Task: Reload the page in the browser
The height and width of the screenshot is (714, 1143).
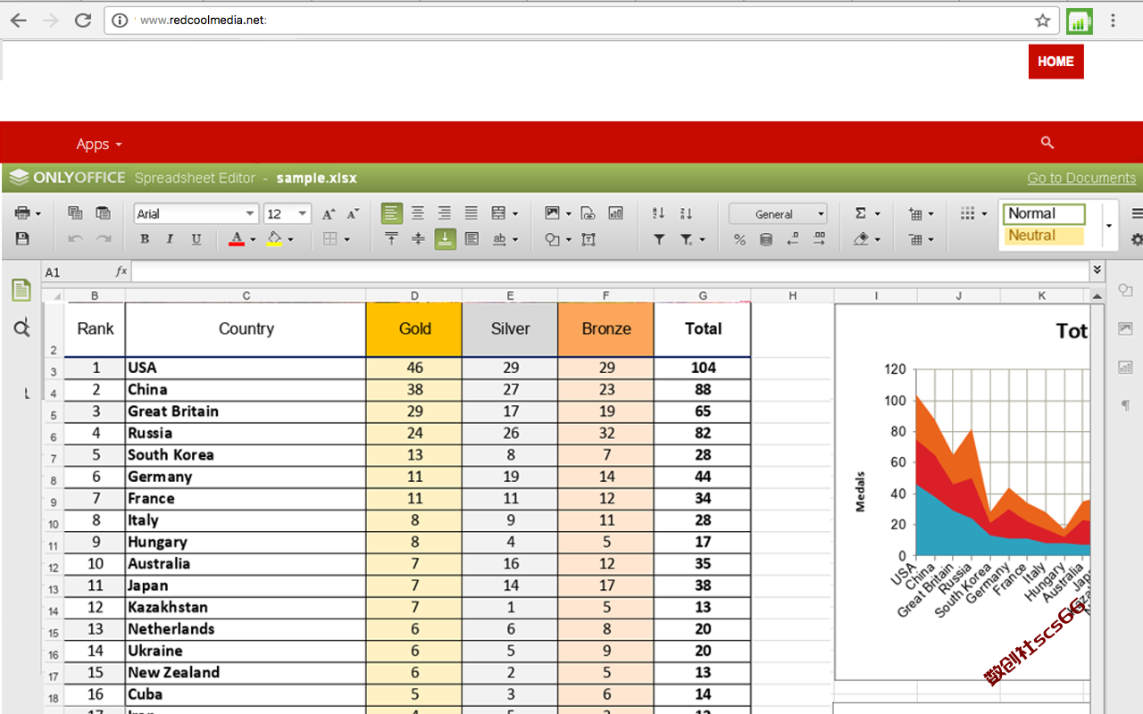Action: pyautogui.click(x=83, y=21)
